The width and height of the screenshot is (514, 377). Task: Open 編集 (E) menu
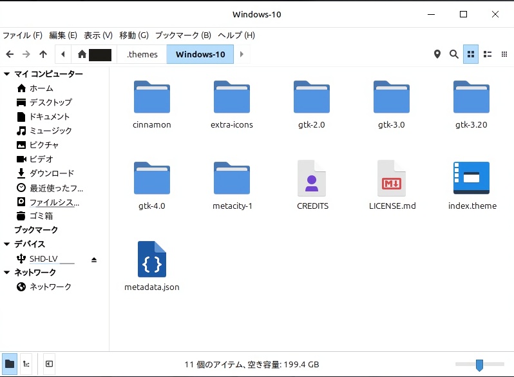(x=63, y=35)
